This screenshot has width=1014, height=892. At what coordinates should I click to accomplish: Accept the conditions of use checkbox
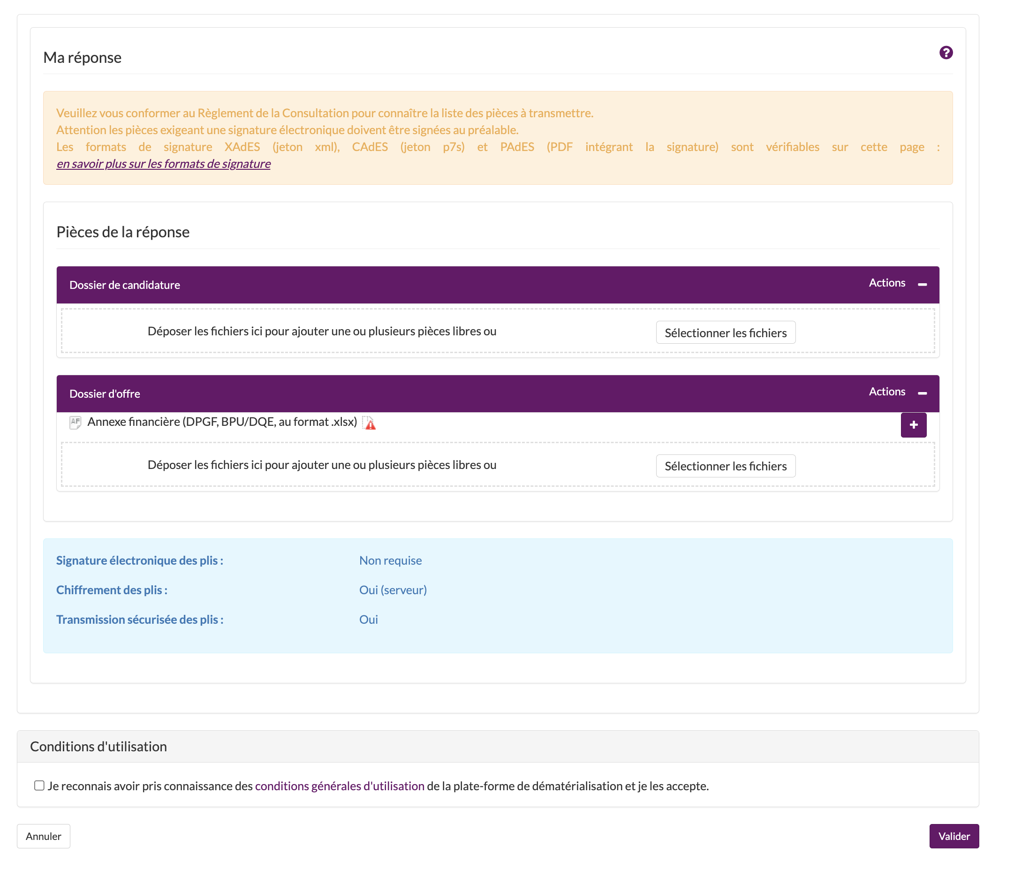point(39,786)
